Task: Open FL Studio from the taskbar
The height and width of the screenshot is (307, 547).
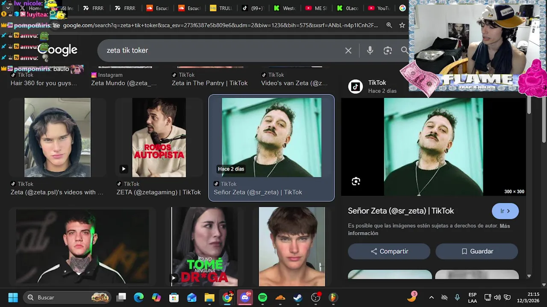Action: 333,297
